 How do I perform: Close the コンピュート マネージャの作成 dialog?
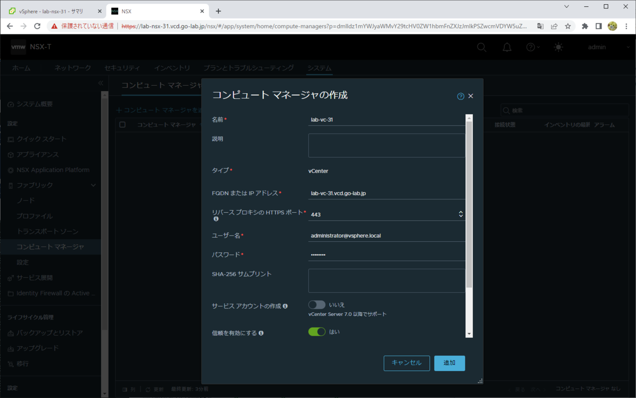click(471, 96)
